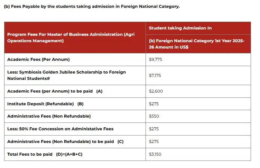The image size is (260, 168).
Task: Select the $3,150 total fees amount
Action: [155, 154]
